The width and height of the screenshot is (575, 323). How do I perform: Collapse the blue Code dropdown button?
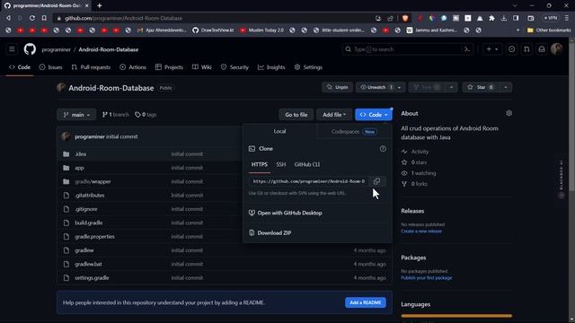pos(374,115)
